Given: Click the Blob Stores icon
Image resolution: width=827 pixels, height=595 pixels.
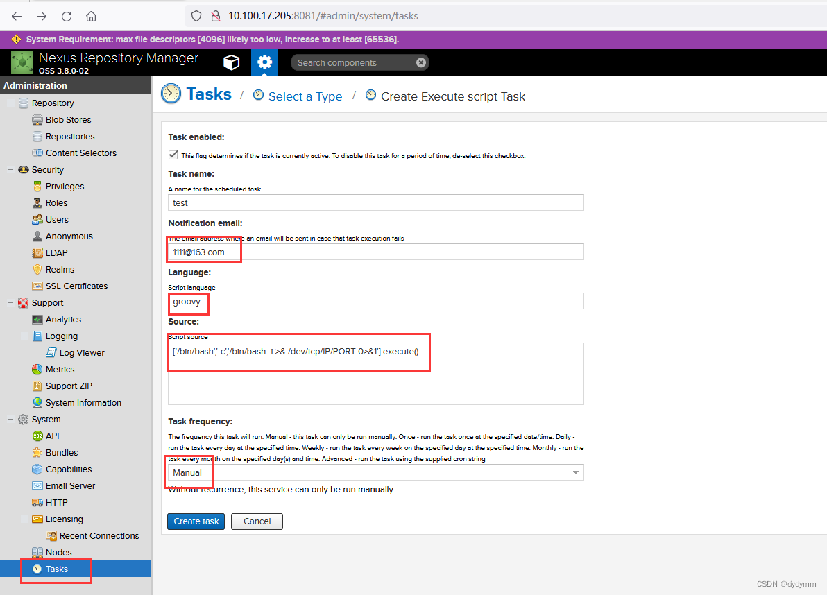Looking at the screenshot, I should [x=37, y=120].
